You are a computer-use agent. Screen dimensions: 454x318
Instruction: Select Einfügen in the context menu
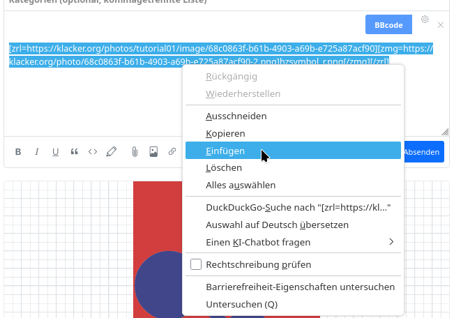(293, 151)
